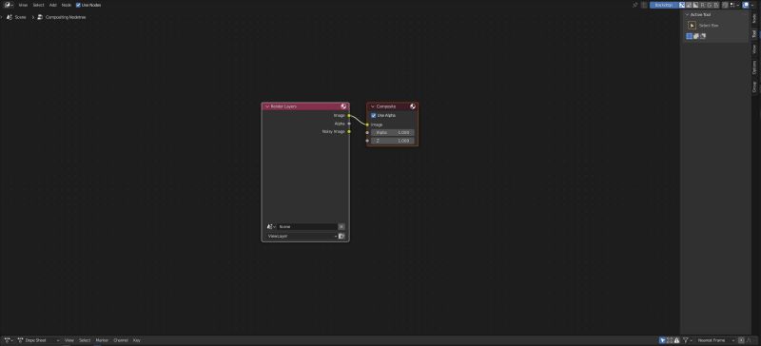This screenshot has height=346, width=761.
Task: Collapse the Composite node
Action: coord(373,106)
